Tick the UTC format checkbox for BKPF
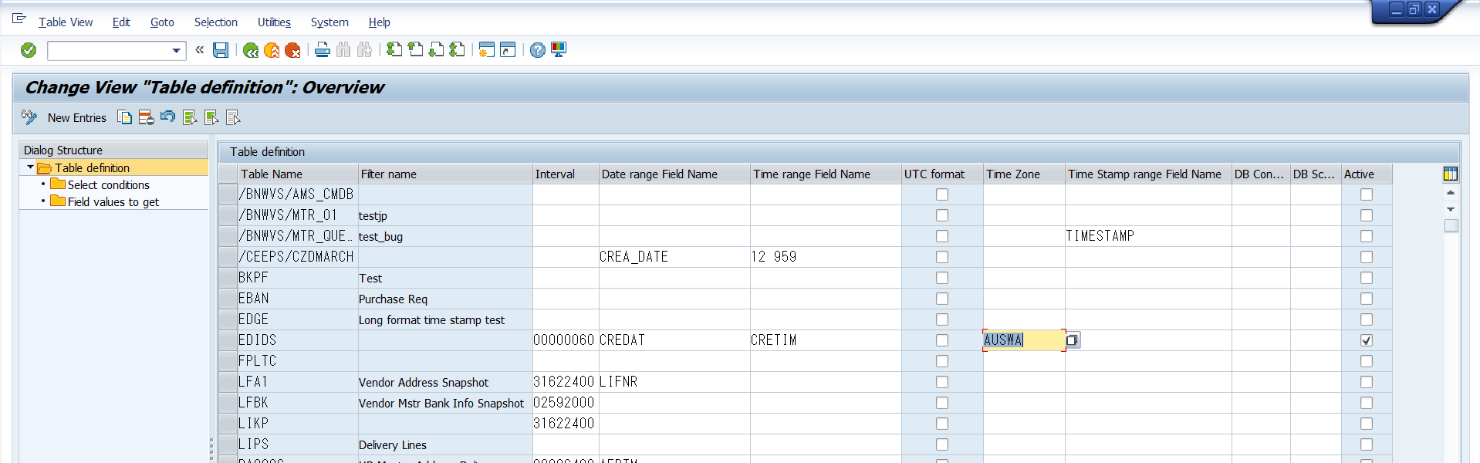1480x463 pixels. (x=941, y=278)
